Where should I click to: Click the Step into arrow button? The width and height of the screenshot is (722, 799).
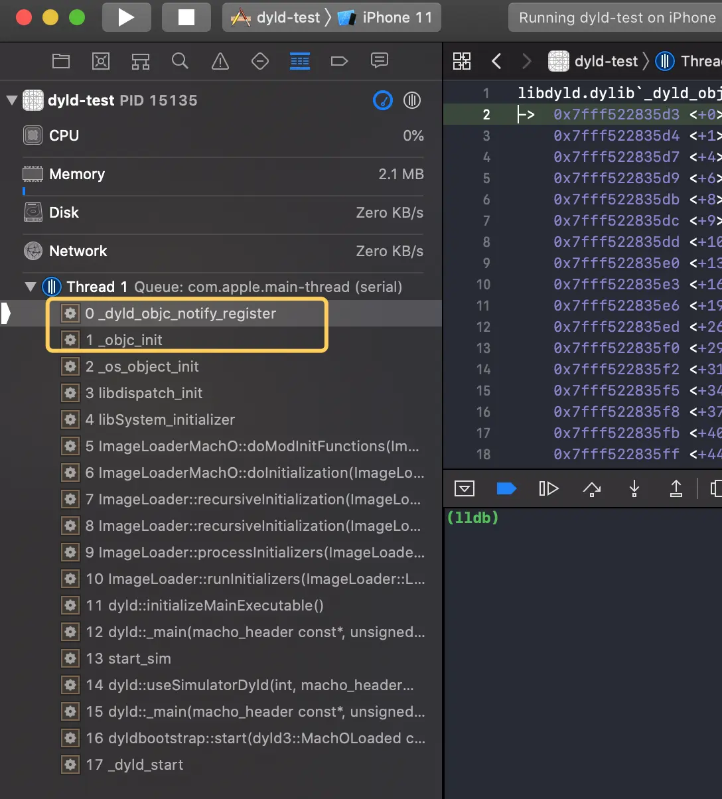[634, 489]
